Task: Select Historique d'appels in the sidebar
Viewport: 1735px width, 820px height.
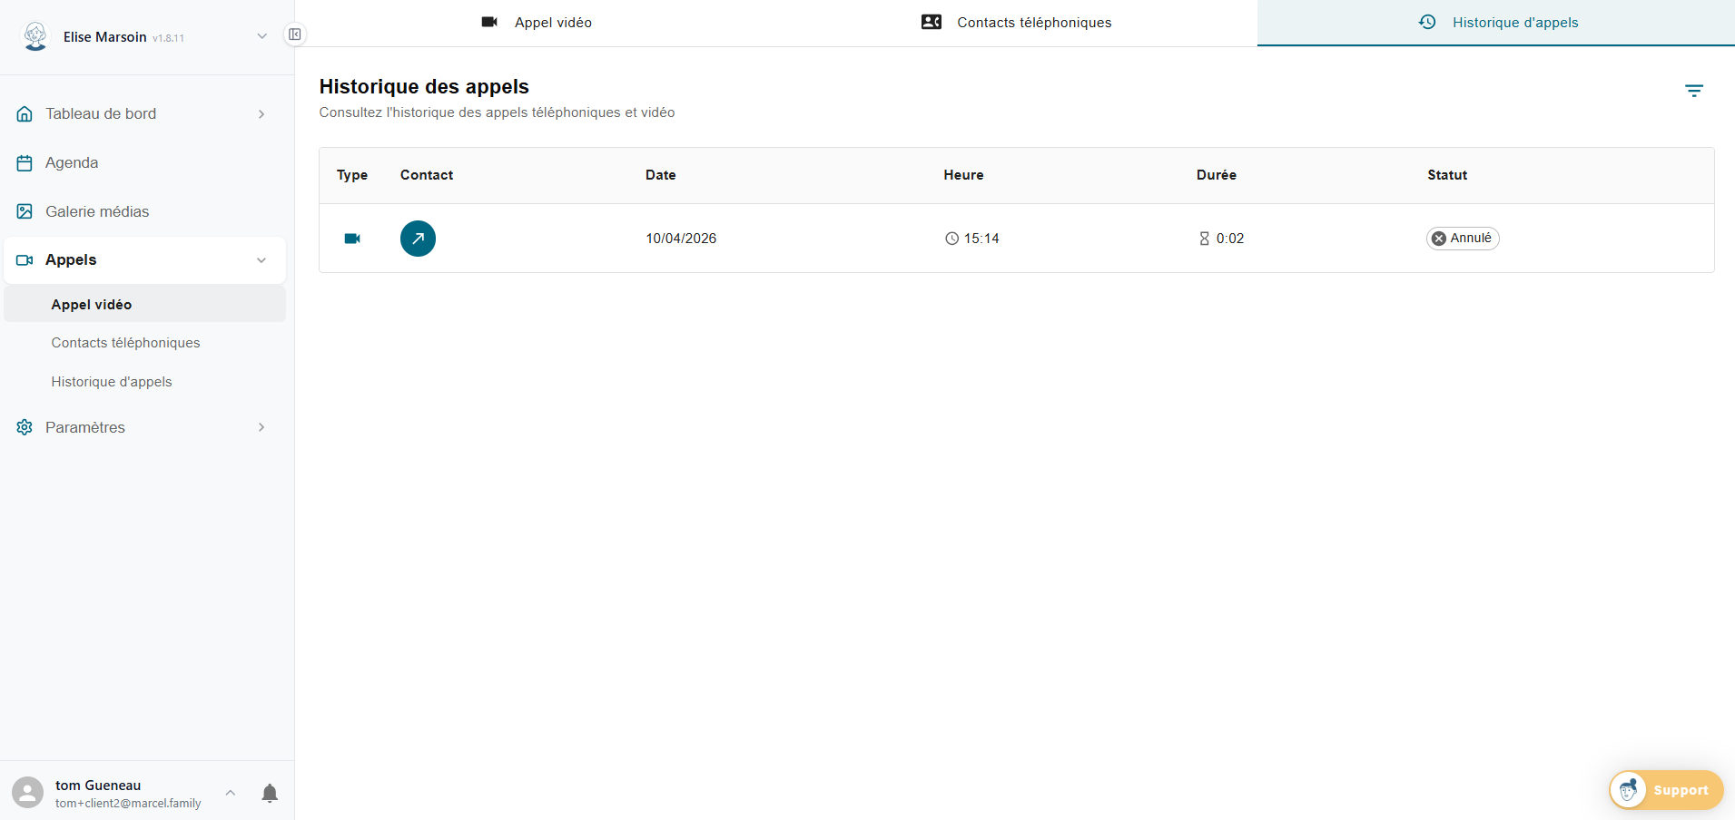Action: 112,382
